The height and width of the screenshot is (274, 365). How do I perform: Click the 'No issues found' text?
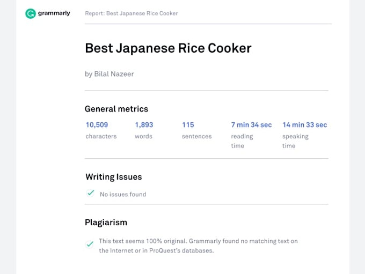(123, 194)
